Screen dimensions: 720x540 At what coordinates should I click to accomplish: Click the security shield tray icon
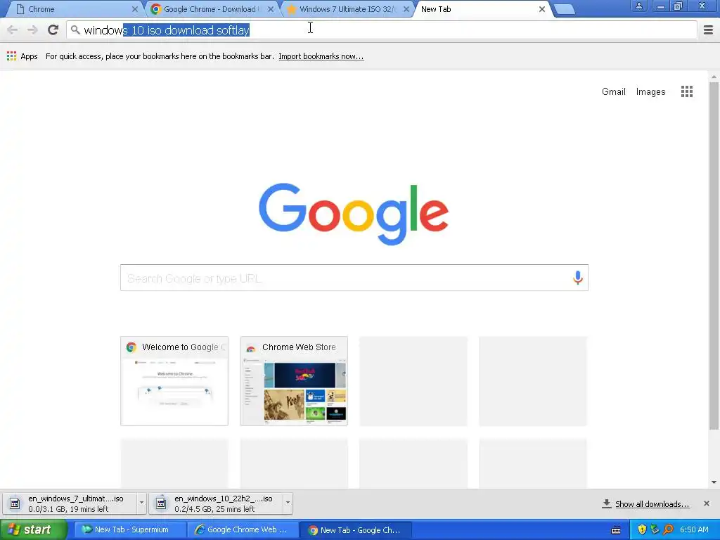click(641, 530)
